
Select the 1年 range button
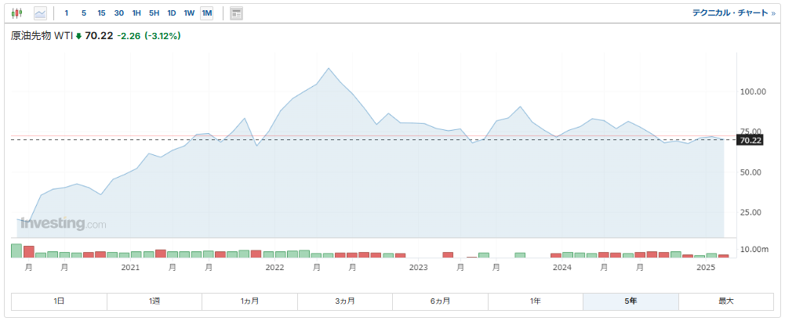tap(535, 301)
